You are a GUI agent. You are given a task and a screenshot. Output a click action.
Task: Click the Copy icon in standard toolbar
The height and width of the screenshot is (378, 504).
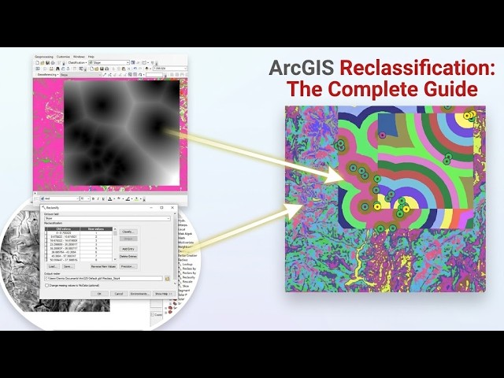119,69
